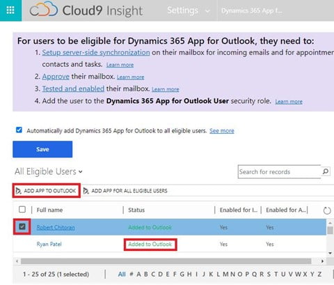Open the app launcher grid icon
This screenshot has width=334, height=285.
pyautogui.click(x=10, y=10)
